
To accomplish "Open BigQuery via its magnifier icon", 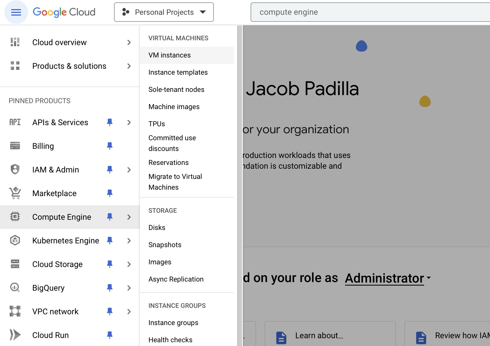I will [x=15, y=288].
